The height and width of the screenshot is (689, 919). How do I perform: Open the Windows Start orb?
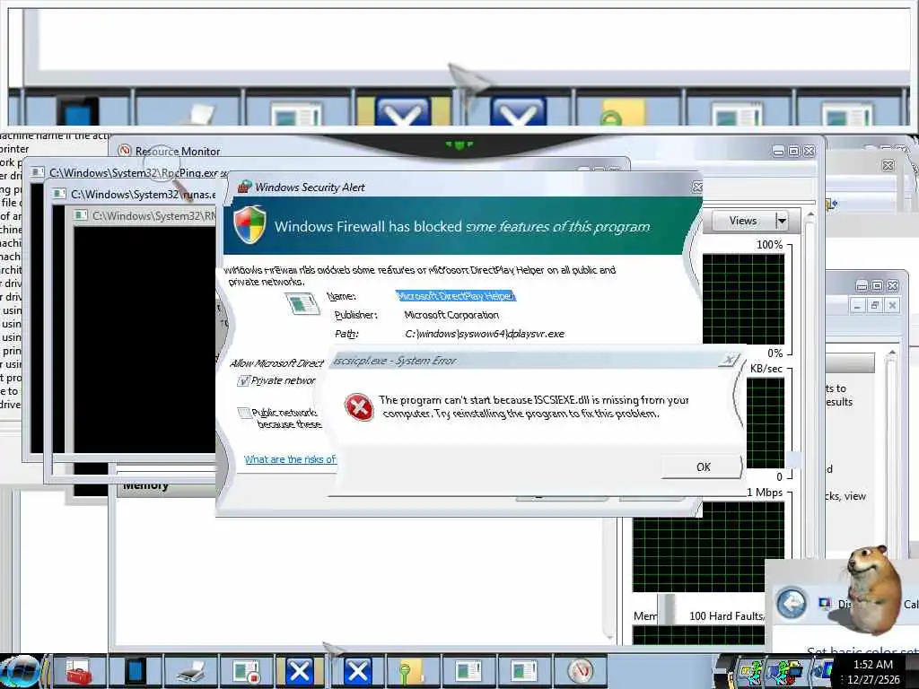pos(21,671)
